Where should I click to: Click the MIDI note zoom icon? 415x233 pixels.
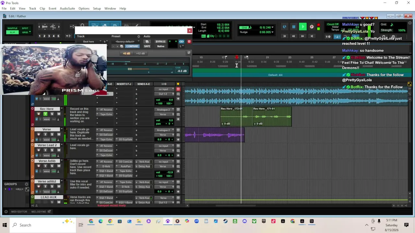point(53,27)
